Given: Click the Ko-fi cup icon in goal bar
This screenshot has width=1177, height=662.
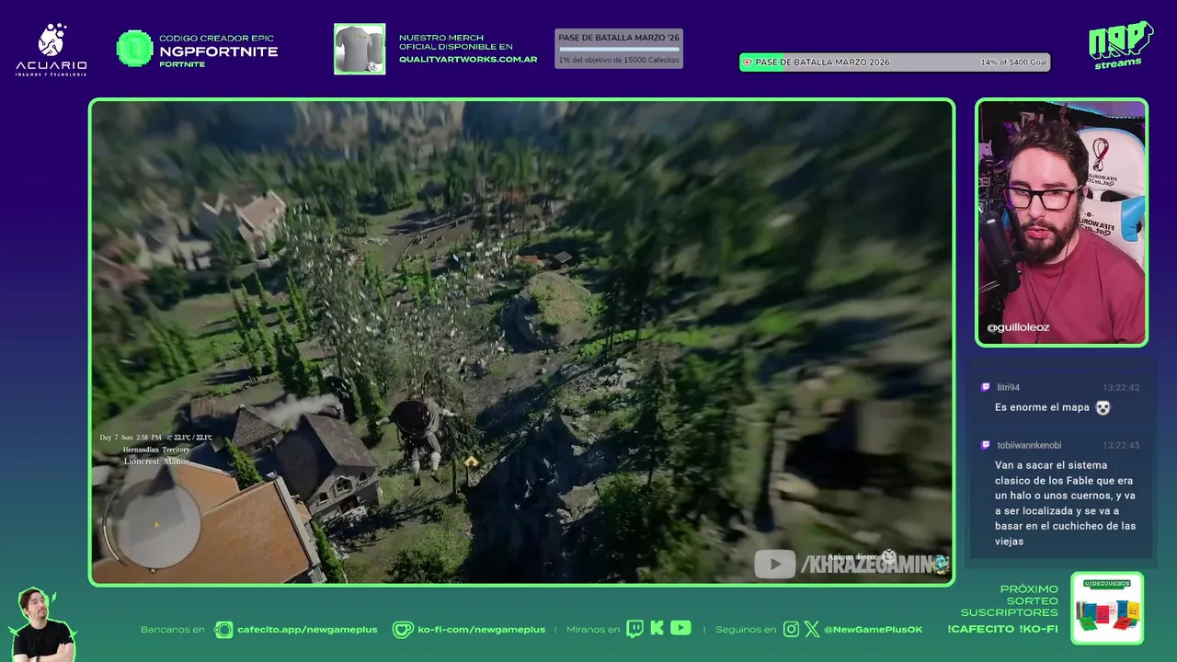Looking at the screenshot, I should (748, 63).
